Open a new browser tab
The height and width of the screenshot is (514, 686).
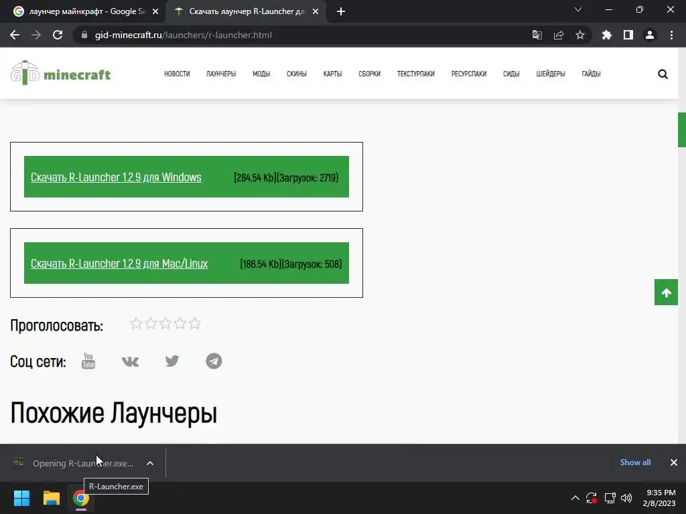pos(341,11)
